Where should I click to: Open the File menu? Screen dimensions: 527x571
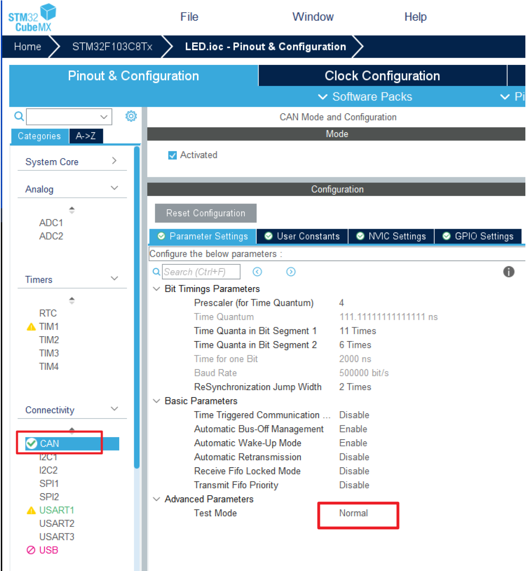[189, 17]
